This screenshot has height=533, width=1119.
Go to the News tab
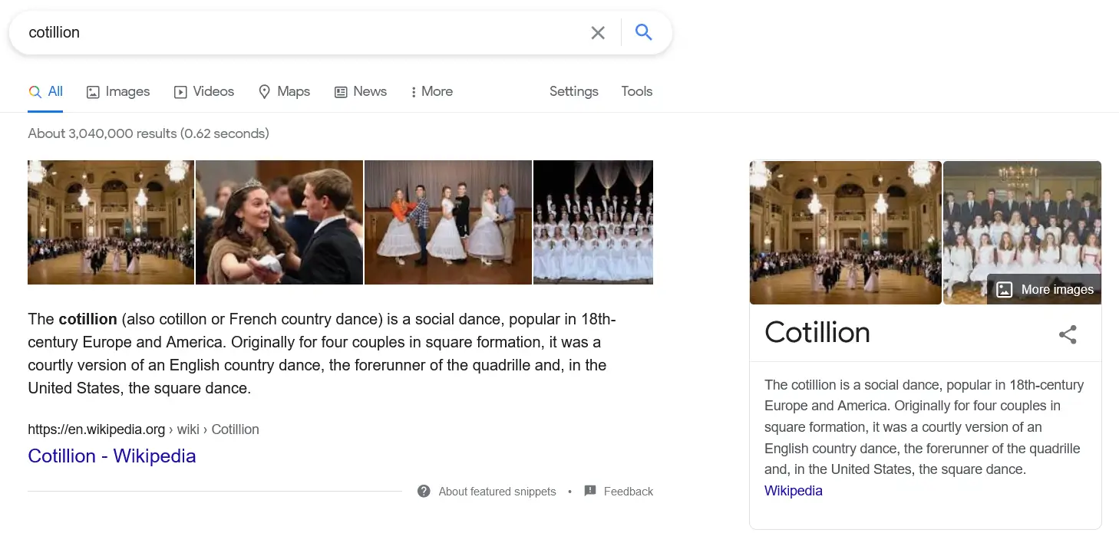(361, 92)
